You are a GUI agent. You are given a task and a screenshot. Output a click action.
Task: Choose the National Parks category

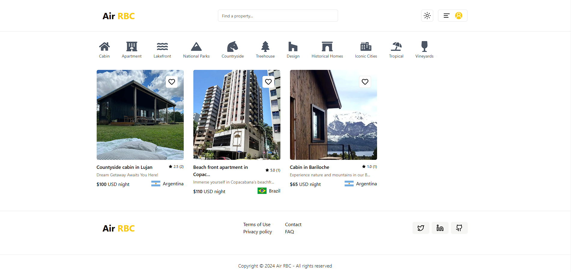pyautogui.click(x=196, y=47)
